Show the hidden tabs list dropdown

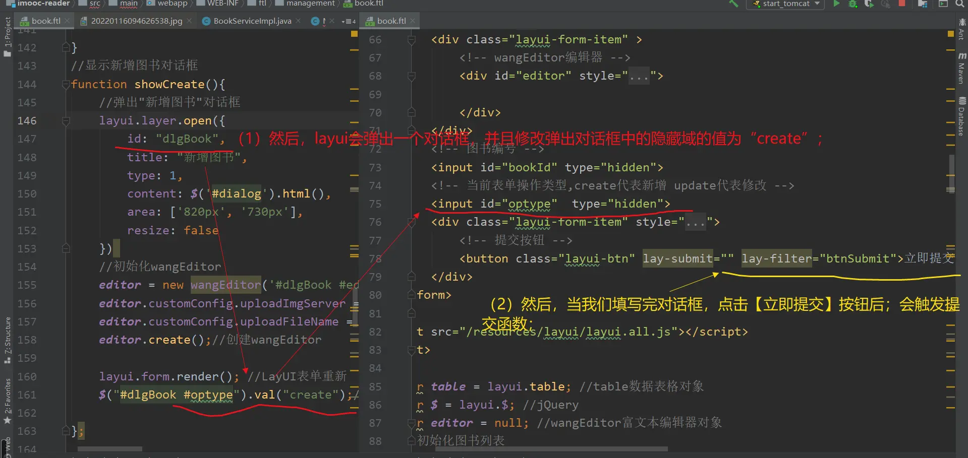(x=348, y=21)
